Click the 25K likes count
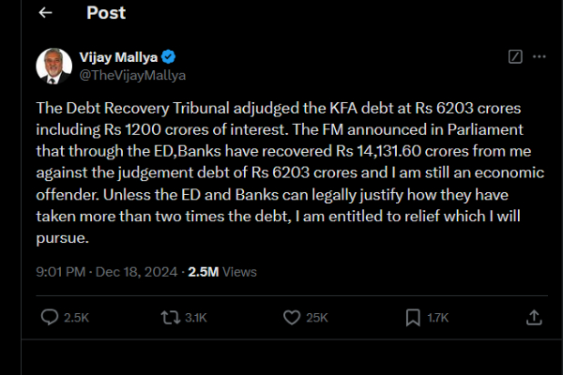 tap(317, 318)
